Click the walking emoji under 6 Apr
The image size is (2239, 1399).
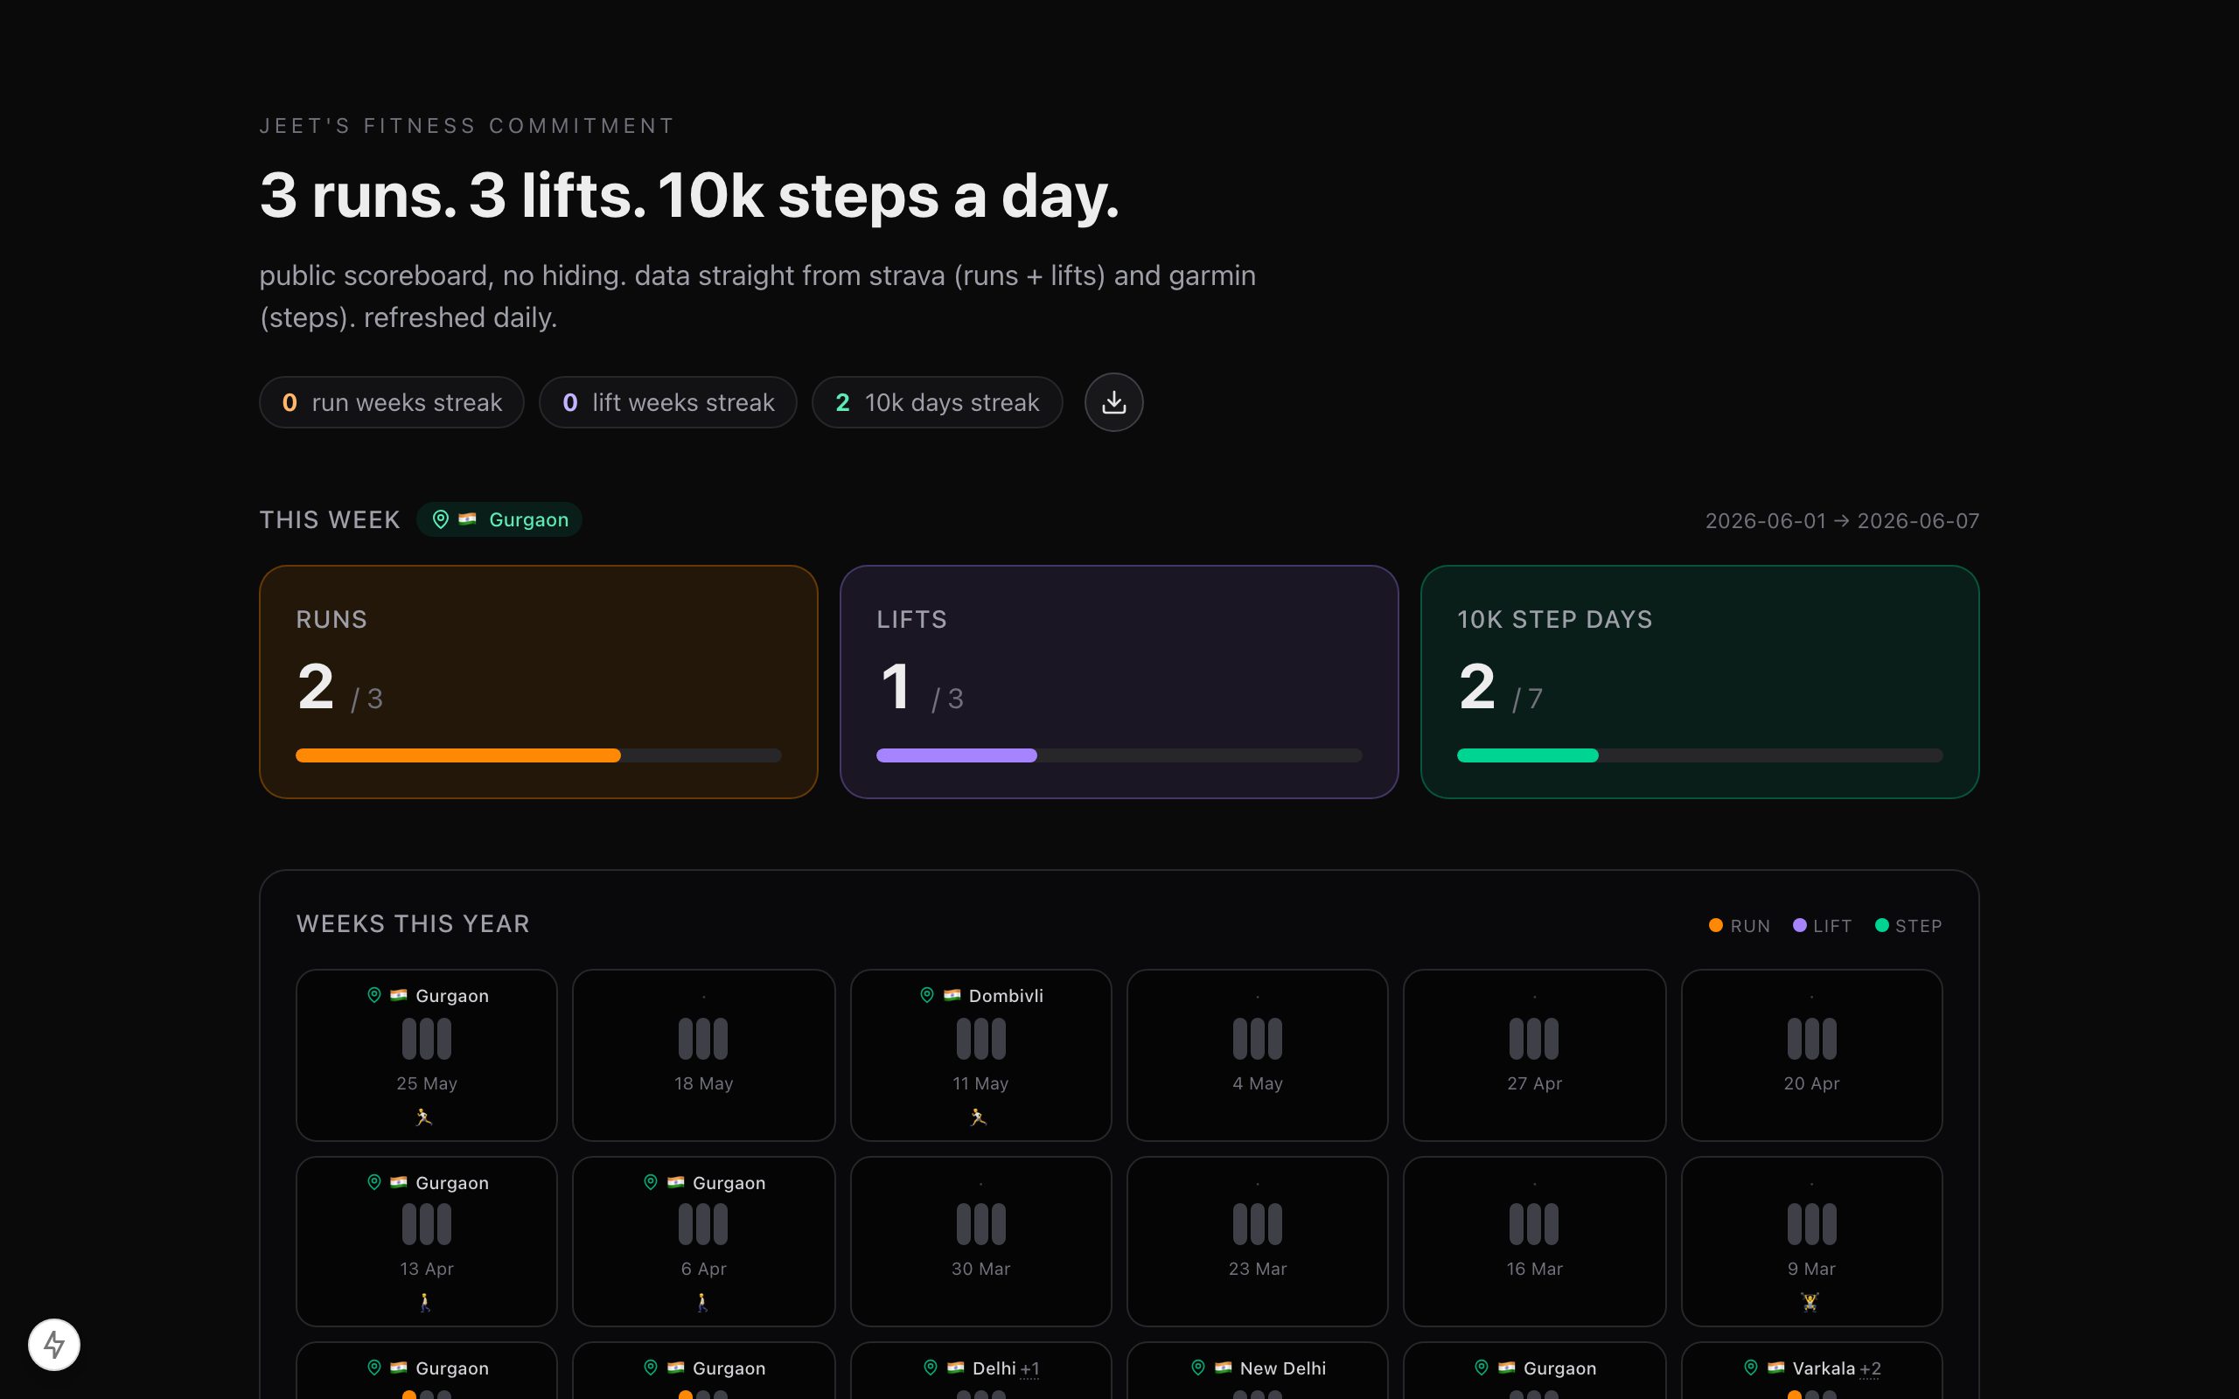(702, 1302)
